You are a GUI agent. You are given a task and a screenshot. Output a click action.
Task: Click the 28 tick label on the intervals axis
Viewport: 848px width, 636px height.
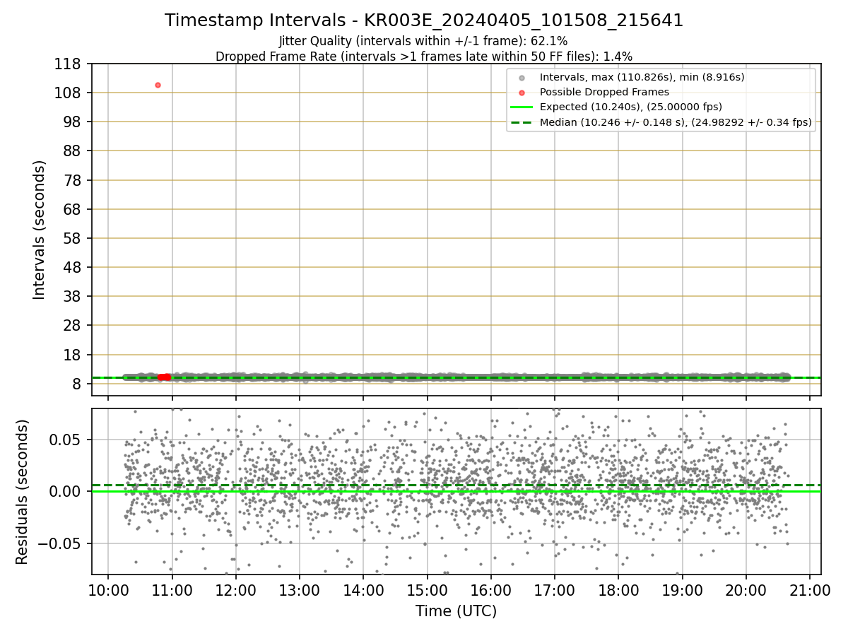[73, 326]
